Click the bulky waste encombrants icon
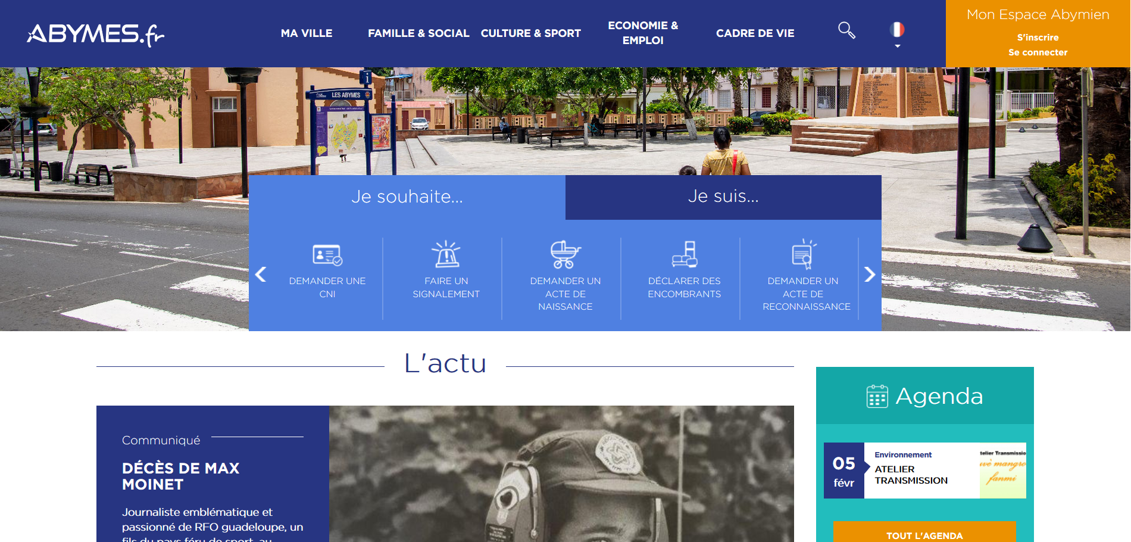This screenshot has width=1131, height=542. 685,254
